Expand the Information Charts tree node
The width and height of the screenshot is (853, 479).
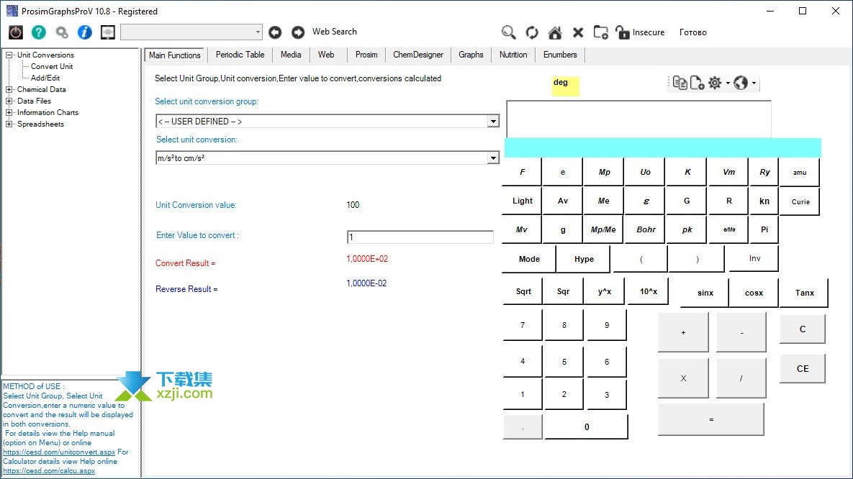coord(9,112)
